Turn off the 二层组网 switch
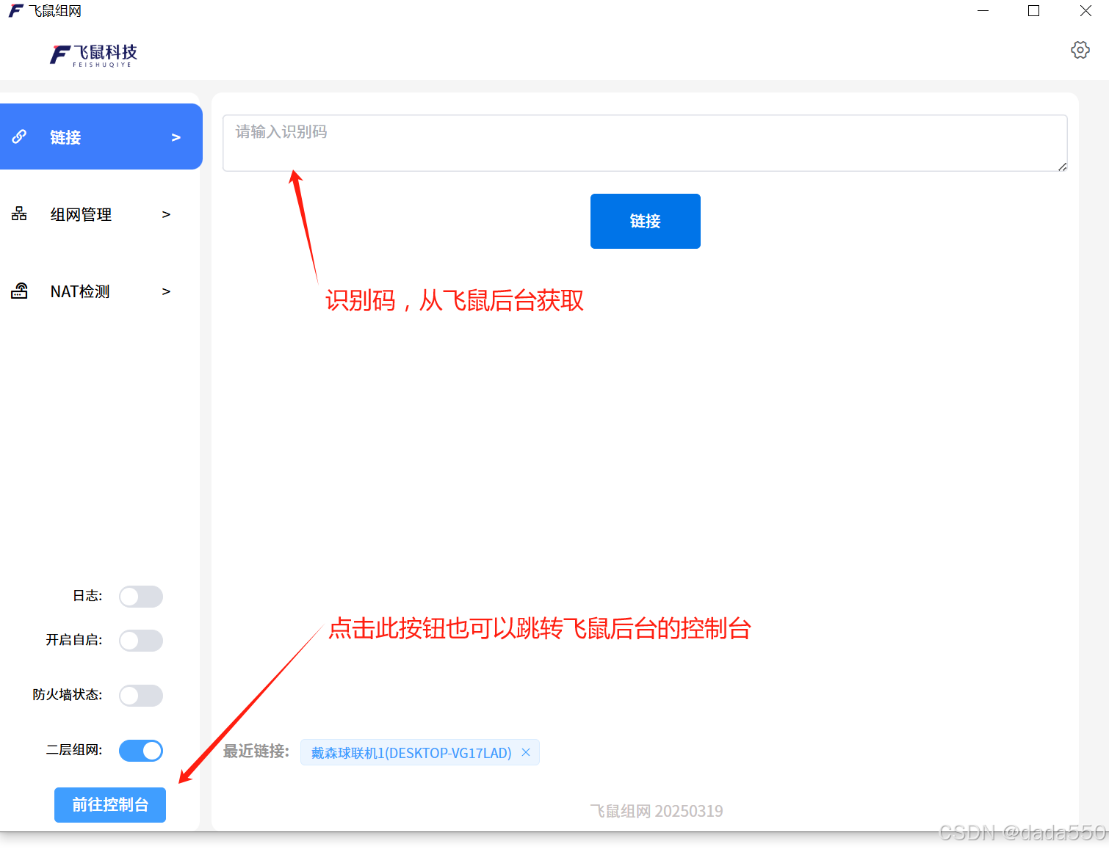 [x=141, y=751]
